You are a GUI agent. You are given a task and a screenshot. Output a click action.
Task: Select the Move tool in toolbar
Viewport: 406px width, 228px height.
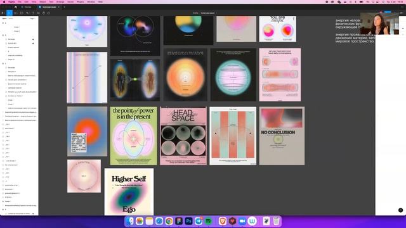coord(10,13)
